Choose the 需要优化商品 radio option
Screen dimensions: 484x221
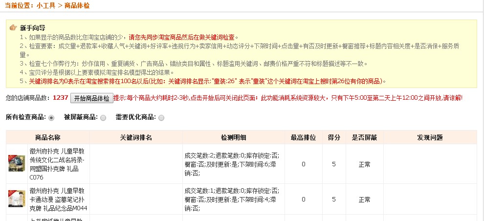coord(161,118)
